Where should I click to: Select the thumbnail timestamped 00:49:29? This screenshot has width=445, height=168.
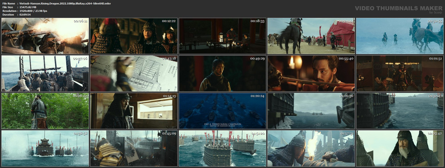[222, 73]
